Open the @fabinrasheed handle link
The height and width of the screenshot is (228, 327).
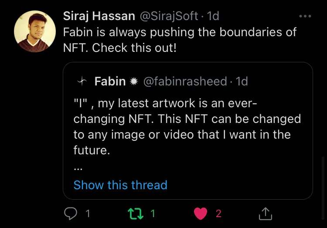pyautogui.click(x=185, y=81)
